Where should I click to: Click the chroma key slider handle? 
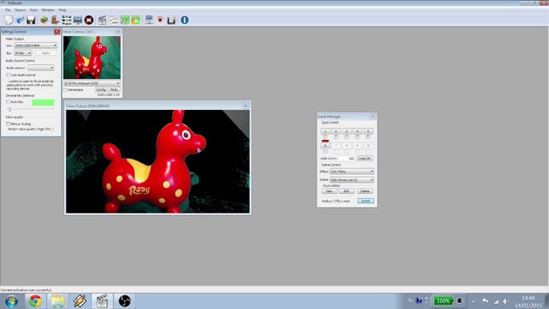(9, 110)
